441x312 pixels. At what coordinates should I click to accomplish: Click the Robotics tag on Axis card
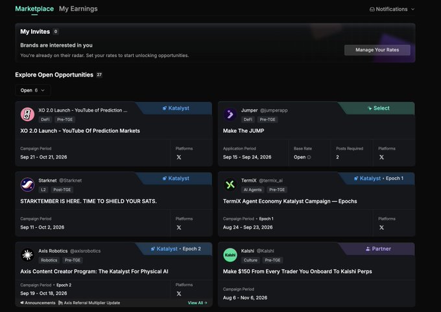point(49,260)
